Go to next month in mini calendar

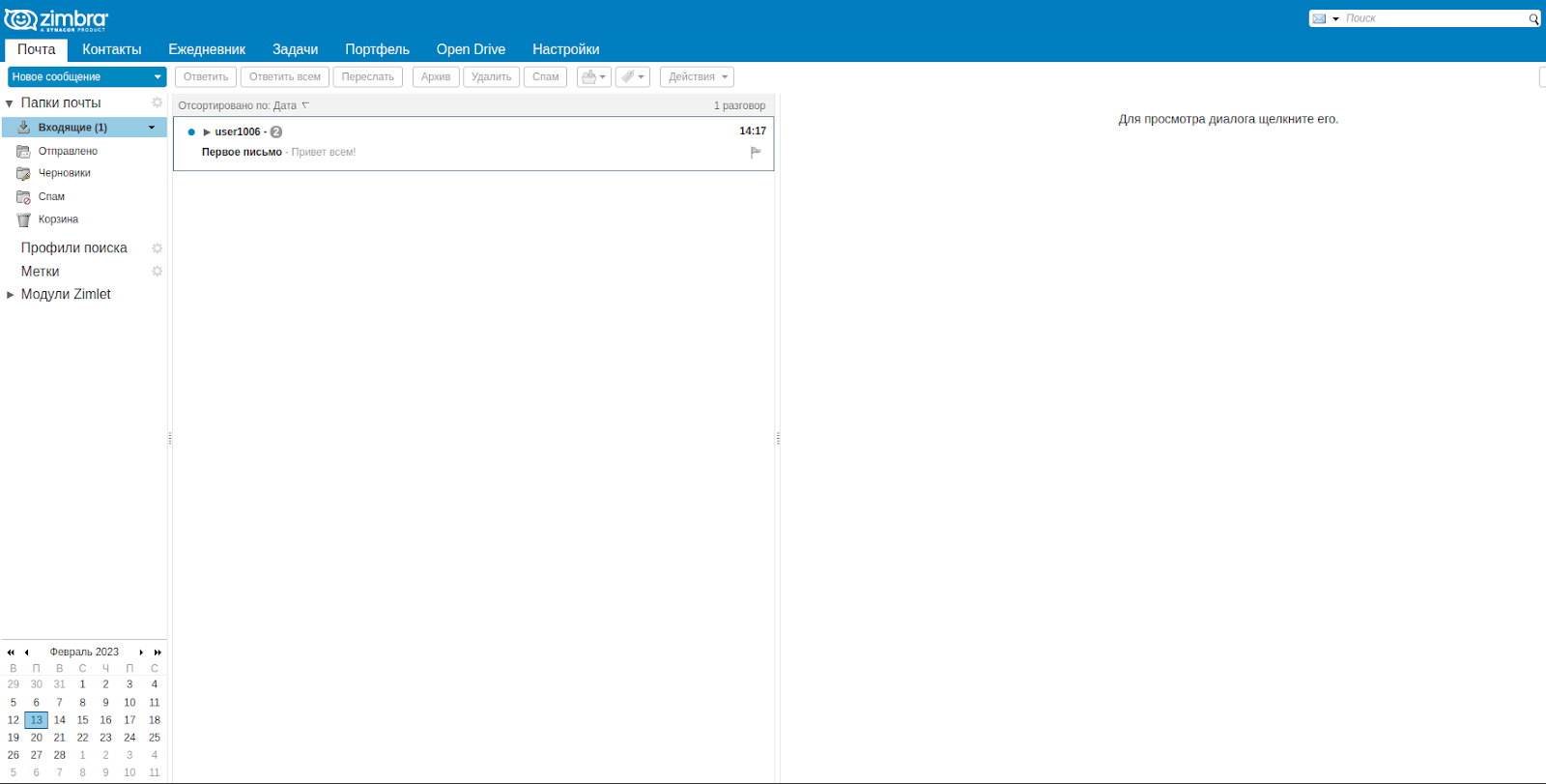click(141, 653)
